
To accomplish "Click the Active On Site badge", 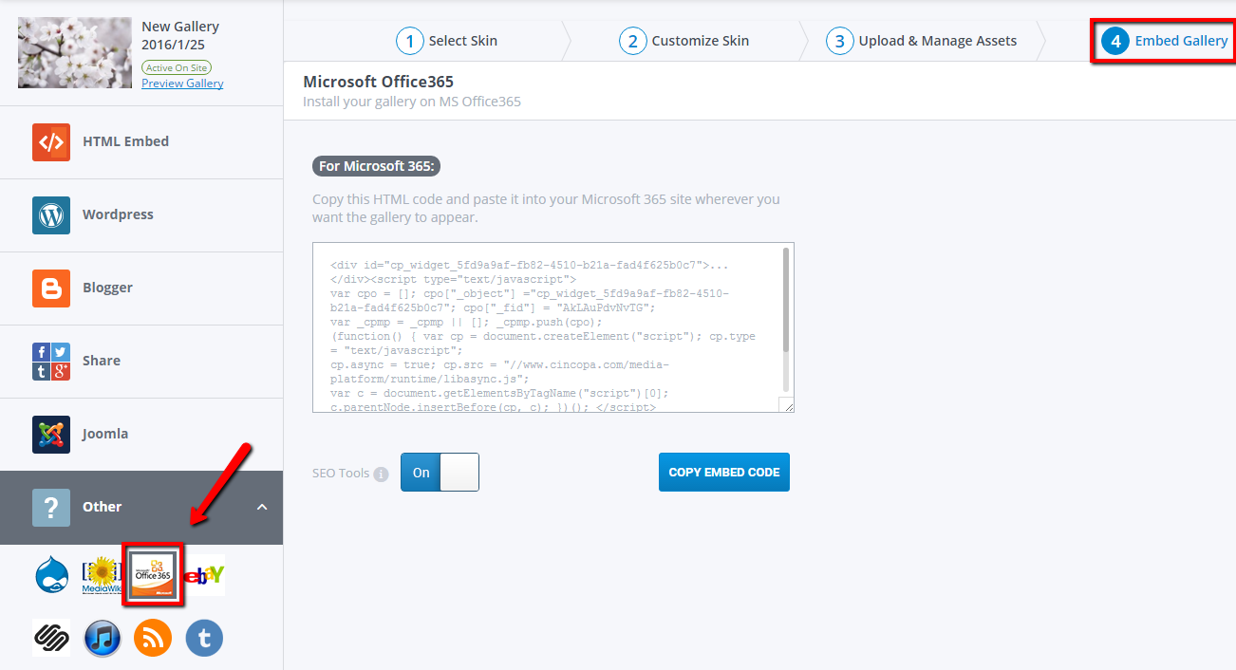I will pyautogui.click(x=177, y=67).
